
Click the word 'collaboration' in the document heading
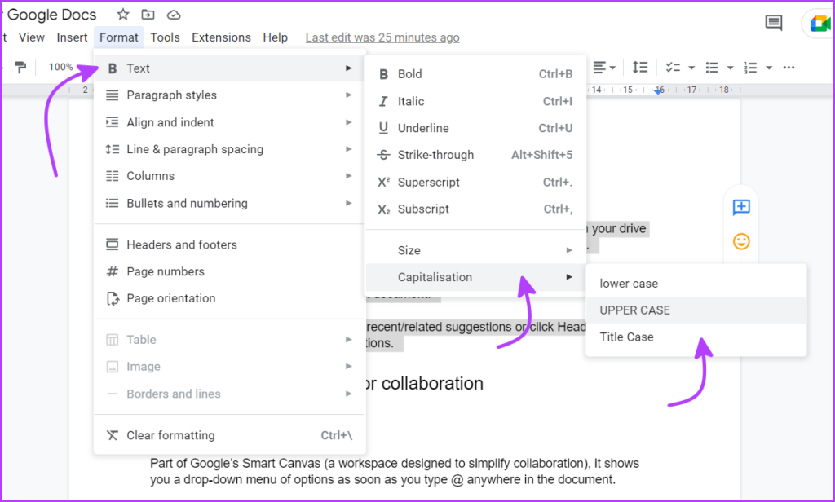432,383
